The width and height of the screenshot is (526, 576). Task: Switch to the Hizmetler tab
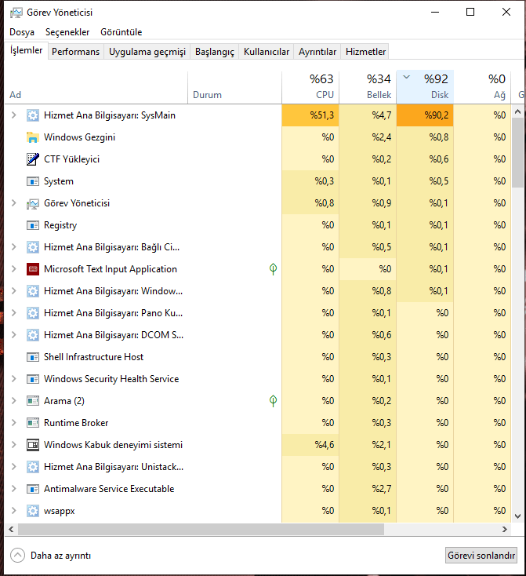pos(365,52)
